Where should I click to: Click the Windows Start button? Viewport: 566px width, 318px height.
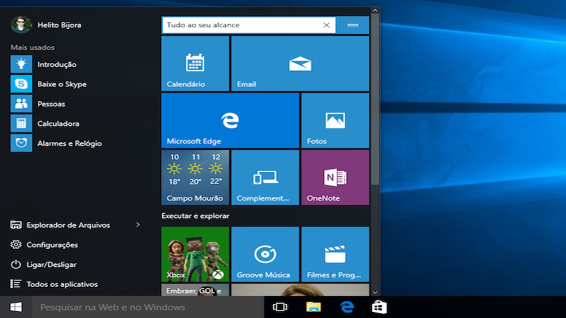pos(16,307)
